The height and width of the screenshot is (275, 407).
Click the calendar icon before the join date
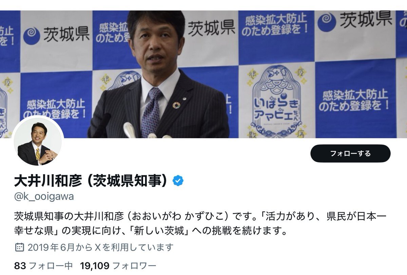pos(20,247)
